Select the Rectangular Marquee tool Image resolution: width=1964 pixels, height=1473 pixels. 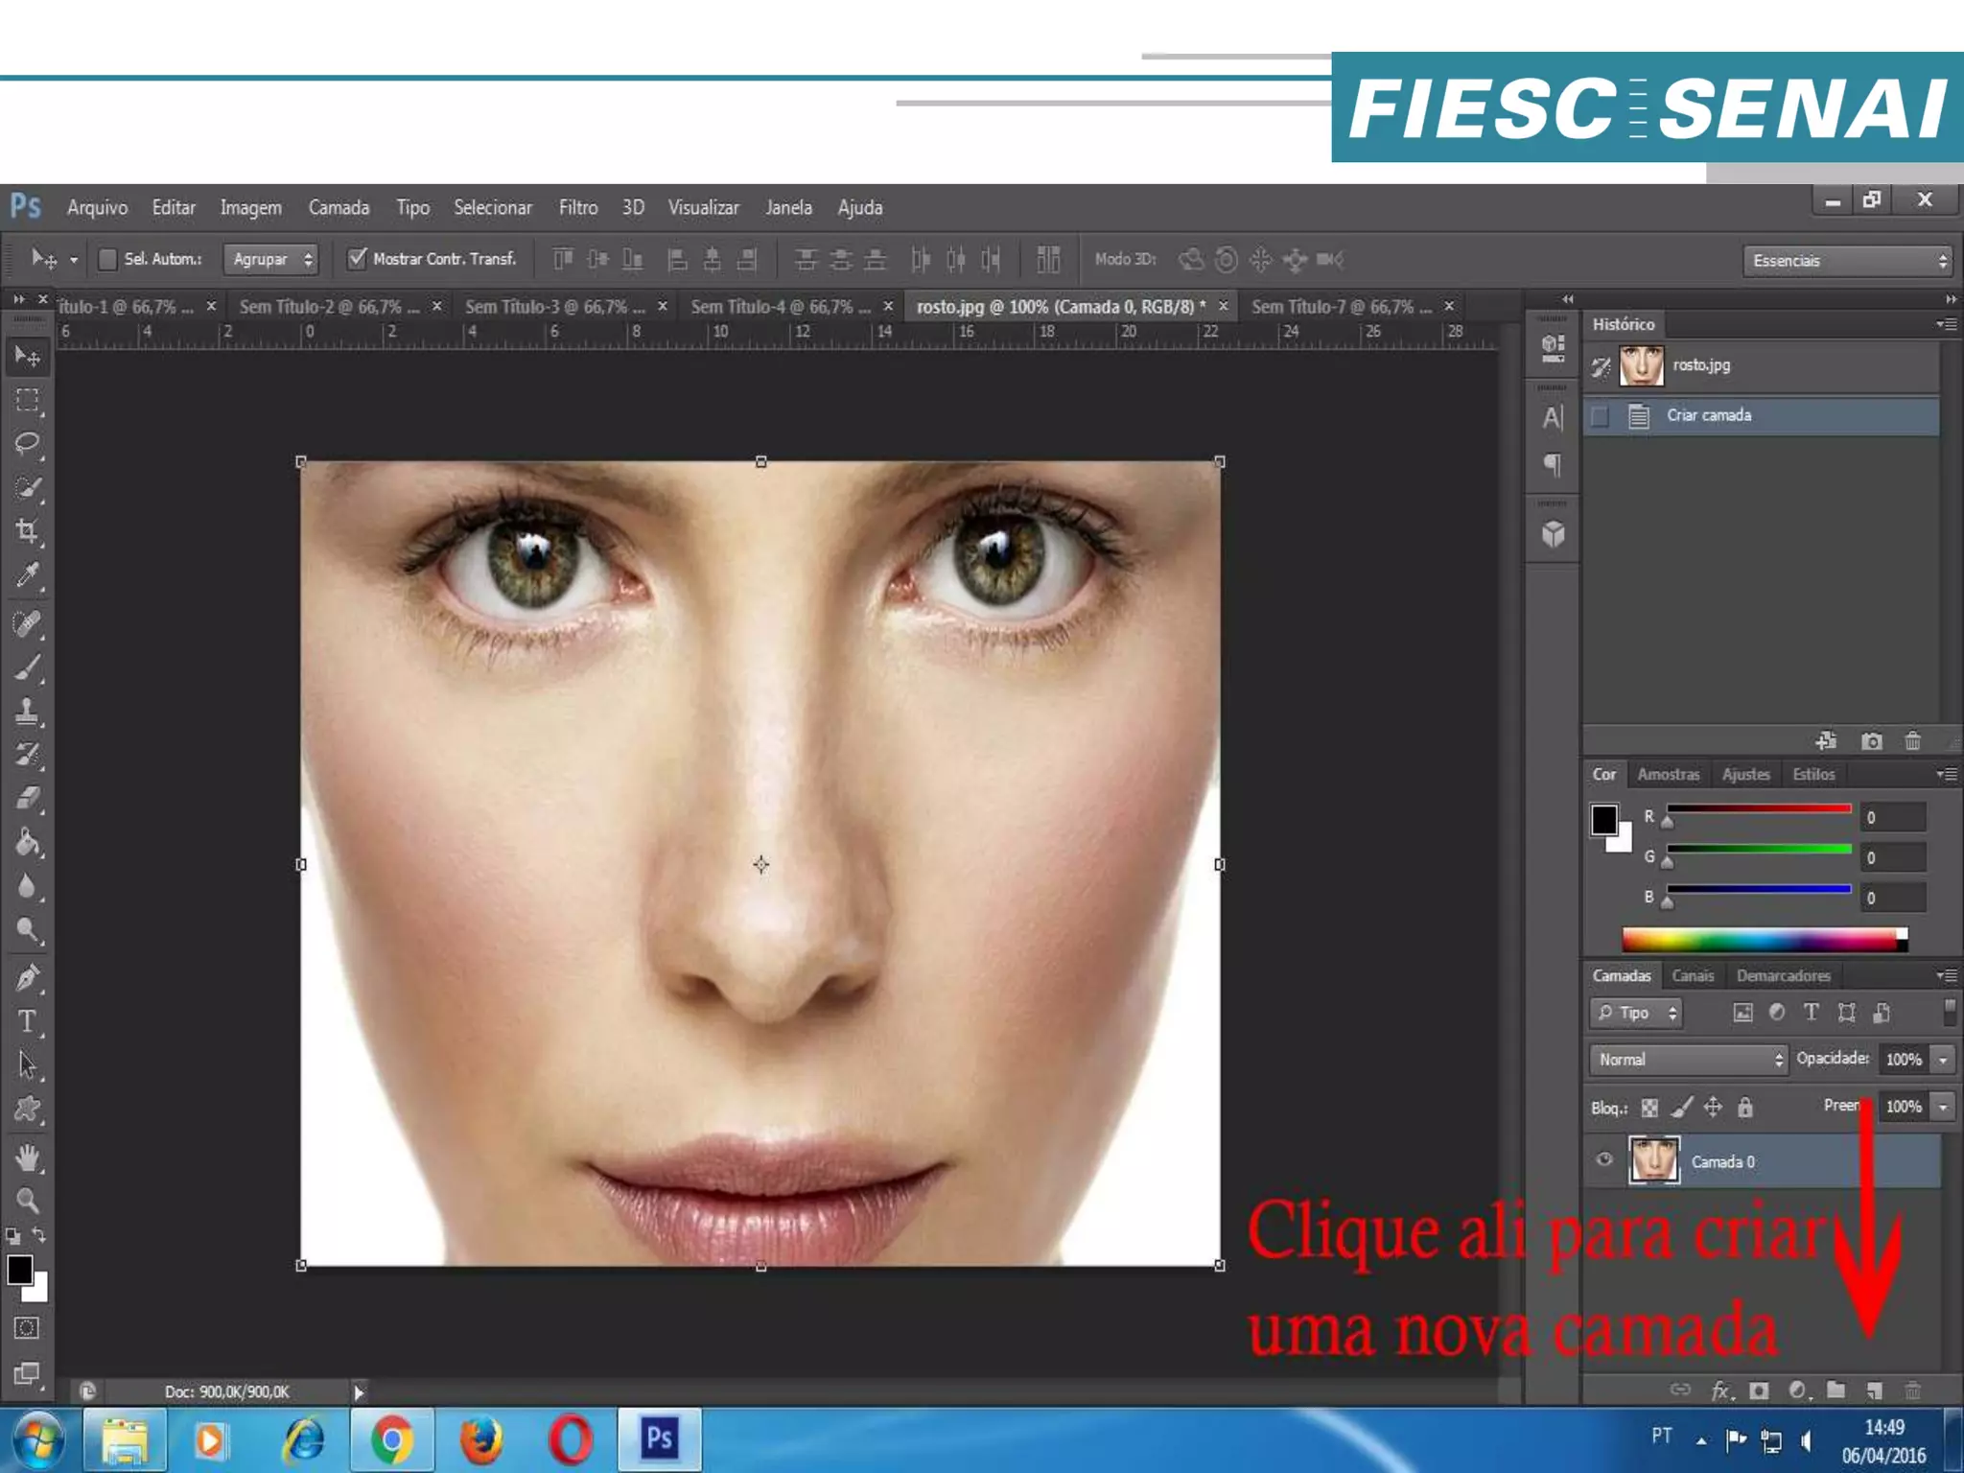click(28, 399)
